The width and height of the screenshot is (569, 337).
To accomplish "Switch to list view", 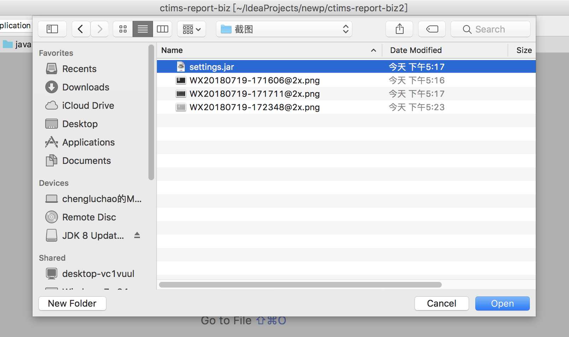I will (x=143, y=29).
